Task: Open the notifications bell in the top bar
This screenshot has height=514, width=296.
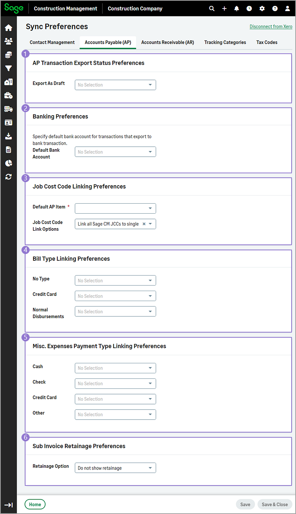Action: (236, 8)
